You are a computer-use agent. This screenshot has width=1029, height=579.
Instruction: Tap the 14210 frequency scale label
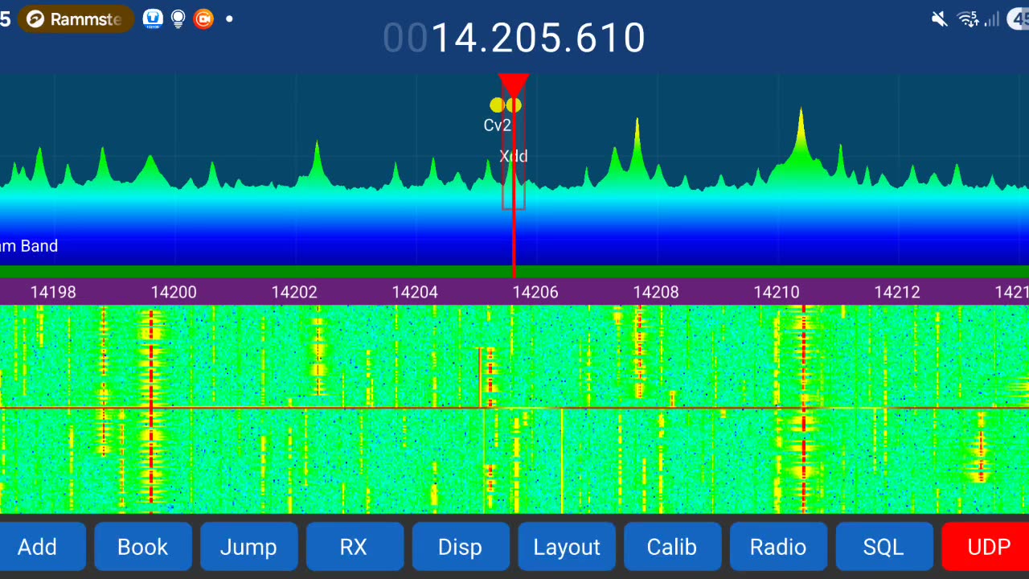tap(777, 292)
